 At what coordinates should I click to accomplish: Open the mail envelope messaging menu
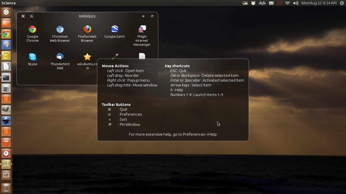(271, 3)
